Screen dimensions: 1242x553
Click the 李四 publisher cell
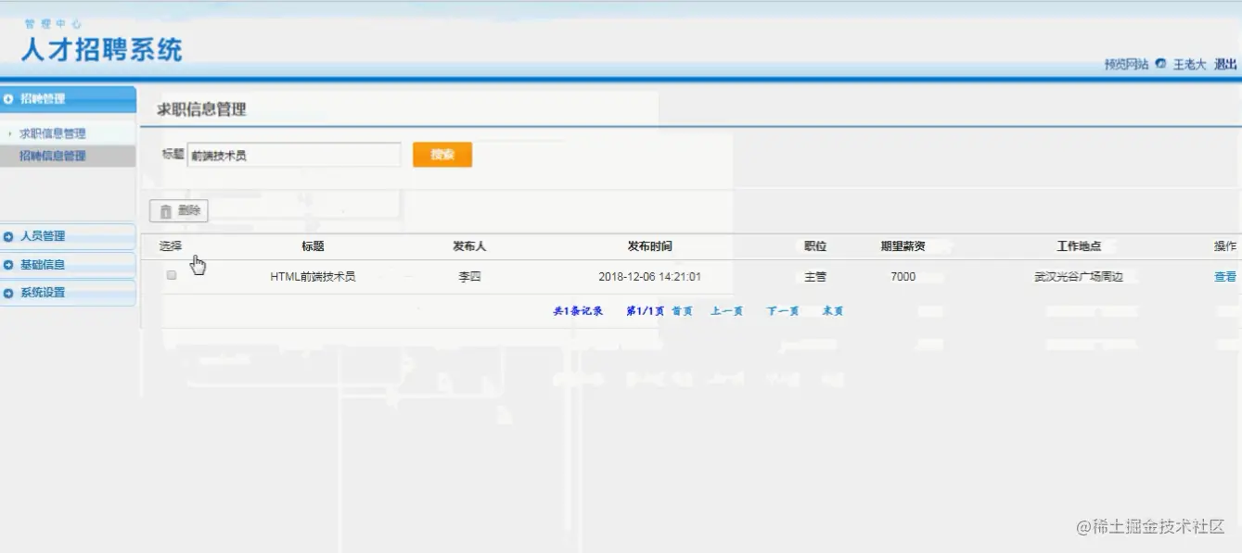[x=469, y=276]
